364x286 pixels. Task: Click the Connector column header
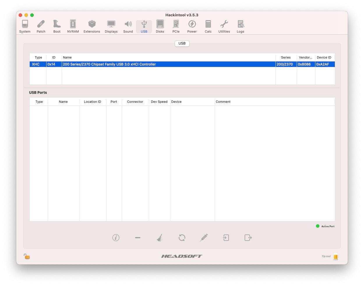click(135, 102)
